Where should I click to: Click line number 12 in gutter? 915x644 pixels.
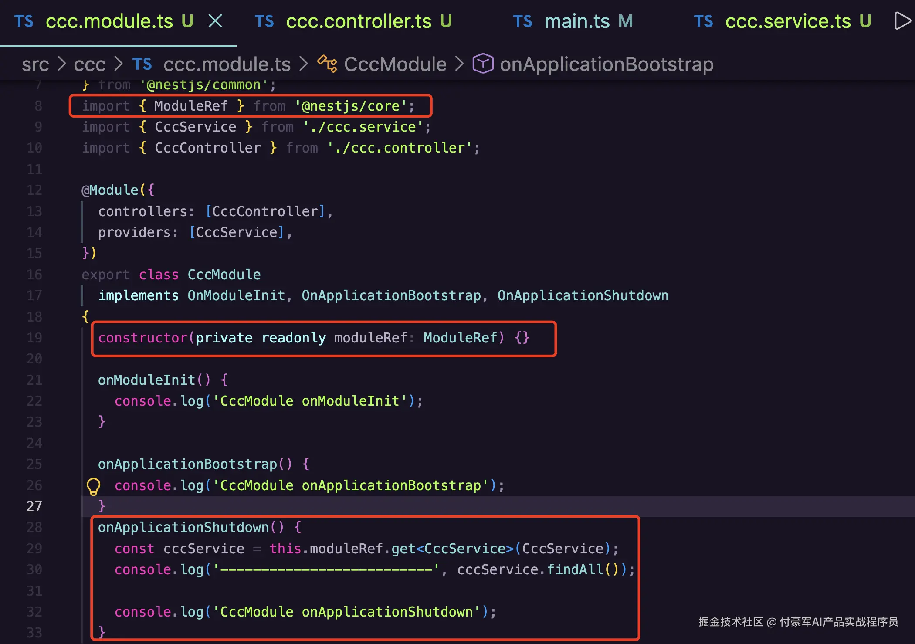[34, 190]
